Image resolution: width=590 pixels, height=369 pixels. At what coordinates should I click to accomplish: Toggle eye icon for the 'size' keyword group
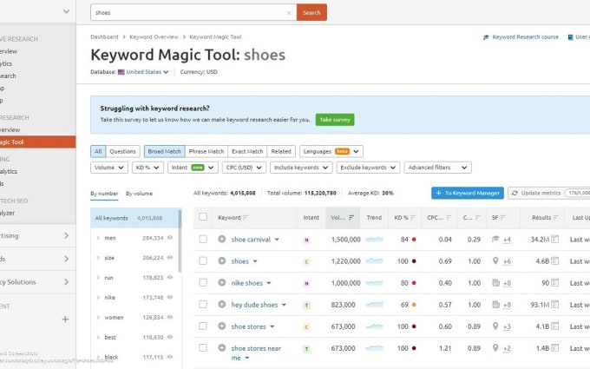170,258
